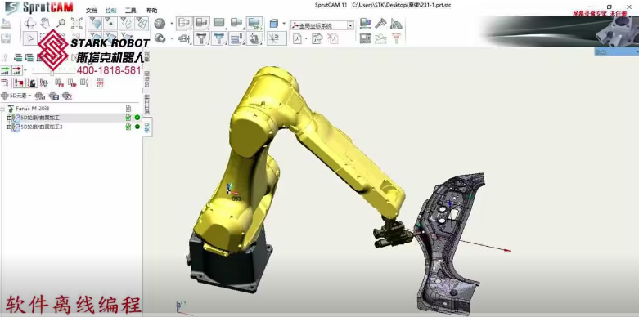Screen dimensions: 639x317
Task: Select the rotate view tool
Action: [x=29, y=23]
